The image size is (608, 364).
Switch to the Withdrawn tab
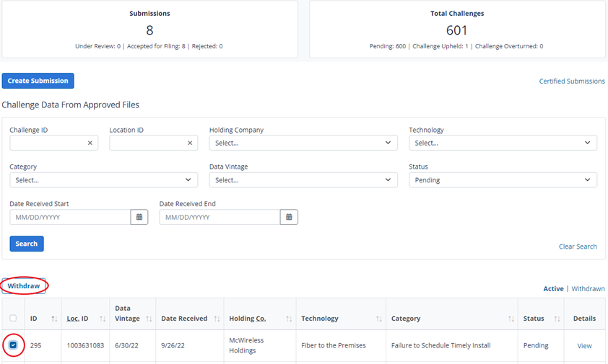(x=588, y=288)
